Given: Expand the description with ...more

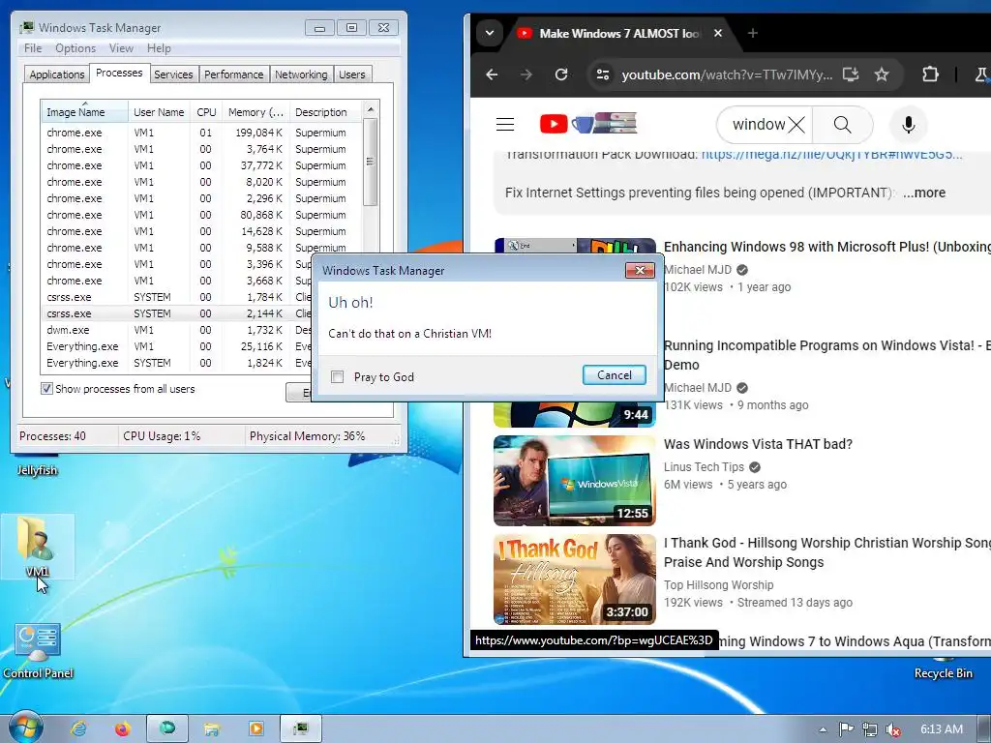Looking at the screenshot, I should coord(924,193).
